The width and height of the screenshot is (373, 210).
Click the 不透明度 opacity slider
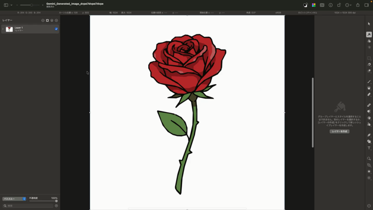pos(43,201)
